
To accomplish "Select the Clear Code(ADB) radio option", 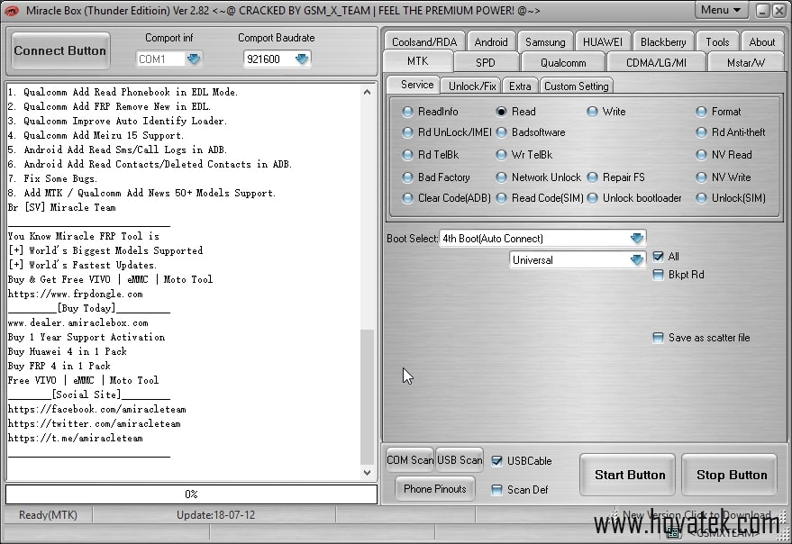I will (x=447, y=198).
